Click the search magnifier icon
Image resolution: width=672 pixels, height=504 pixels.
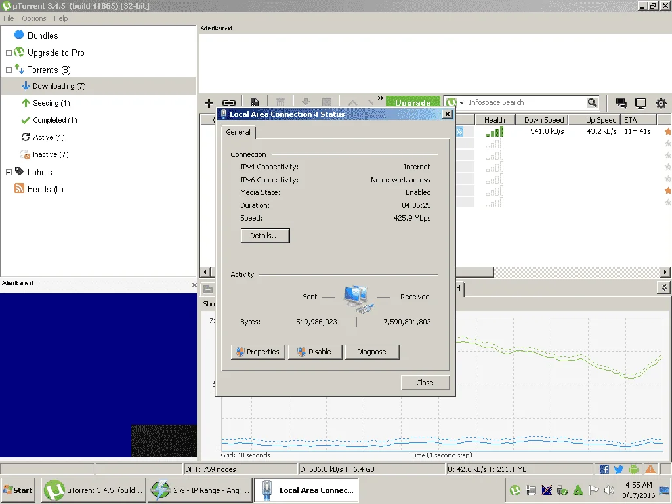[x=592, y=102]
